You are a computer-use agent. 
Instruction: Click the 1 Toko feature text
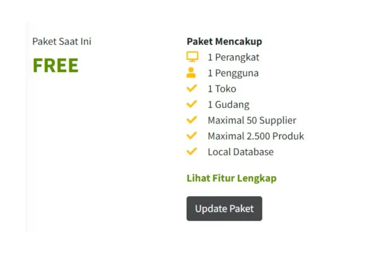click(x=222, y=89)
